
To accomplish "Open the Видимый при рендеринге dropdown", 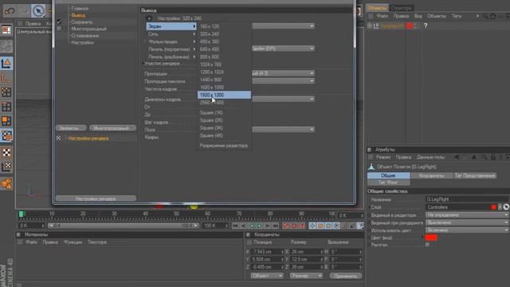I will coord(467,222).
